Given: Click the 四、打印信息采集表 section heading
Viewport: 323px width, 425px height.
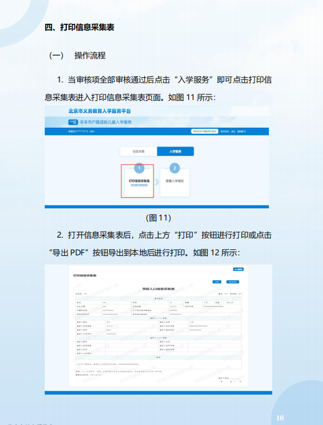Looking at the screenshot, I should click(80, 28).
